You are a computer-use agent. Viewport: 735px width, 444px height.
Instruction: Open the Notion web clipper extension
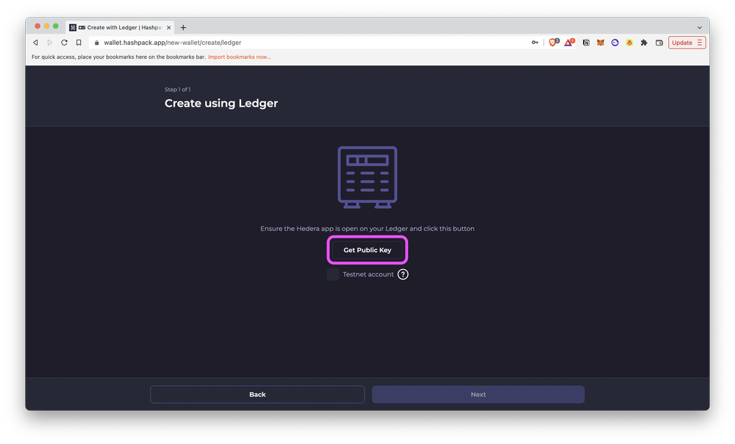click(x=587, y=43)
